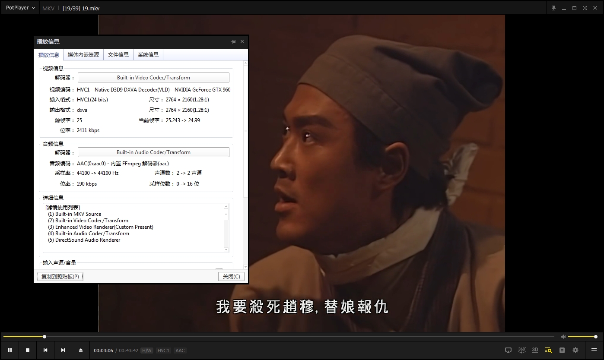This screenshot has width=604, height=360.
Task: Toggle the 360° video mode icon
Action: pyautogui.click(x=522, y=350)
